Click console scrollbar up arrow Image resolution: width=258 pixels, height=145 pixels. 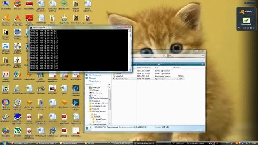click(129, 31)
